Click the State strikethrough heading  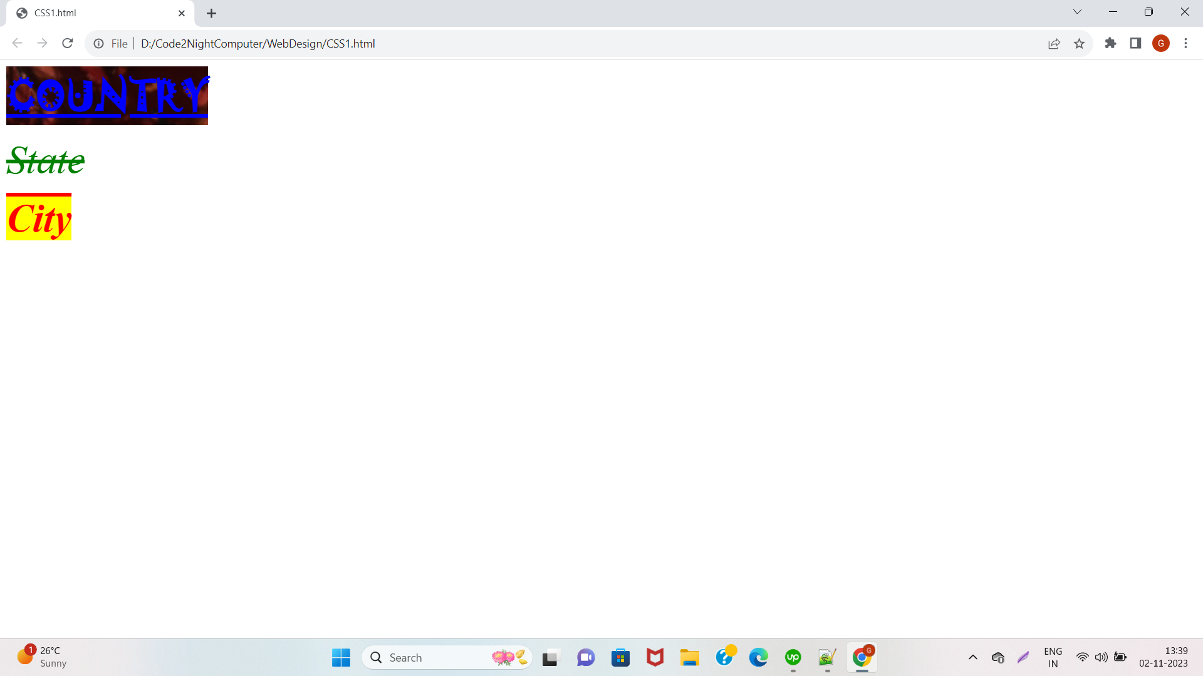[45, 161]
